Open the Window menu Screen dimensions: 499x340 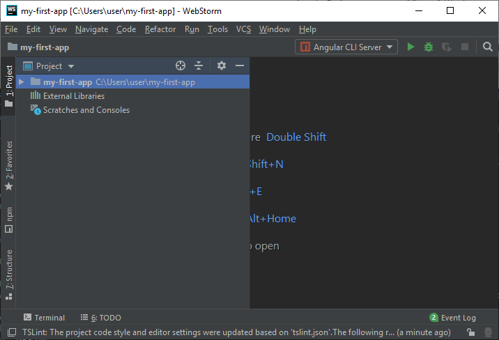275,29
